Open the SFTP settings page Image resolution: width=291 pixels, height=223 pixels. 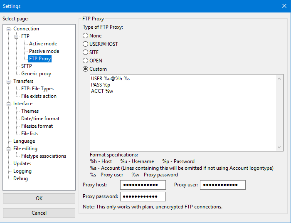click(27, 66)
